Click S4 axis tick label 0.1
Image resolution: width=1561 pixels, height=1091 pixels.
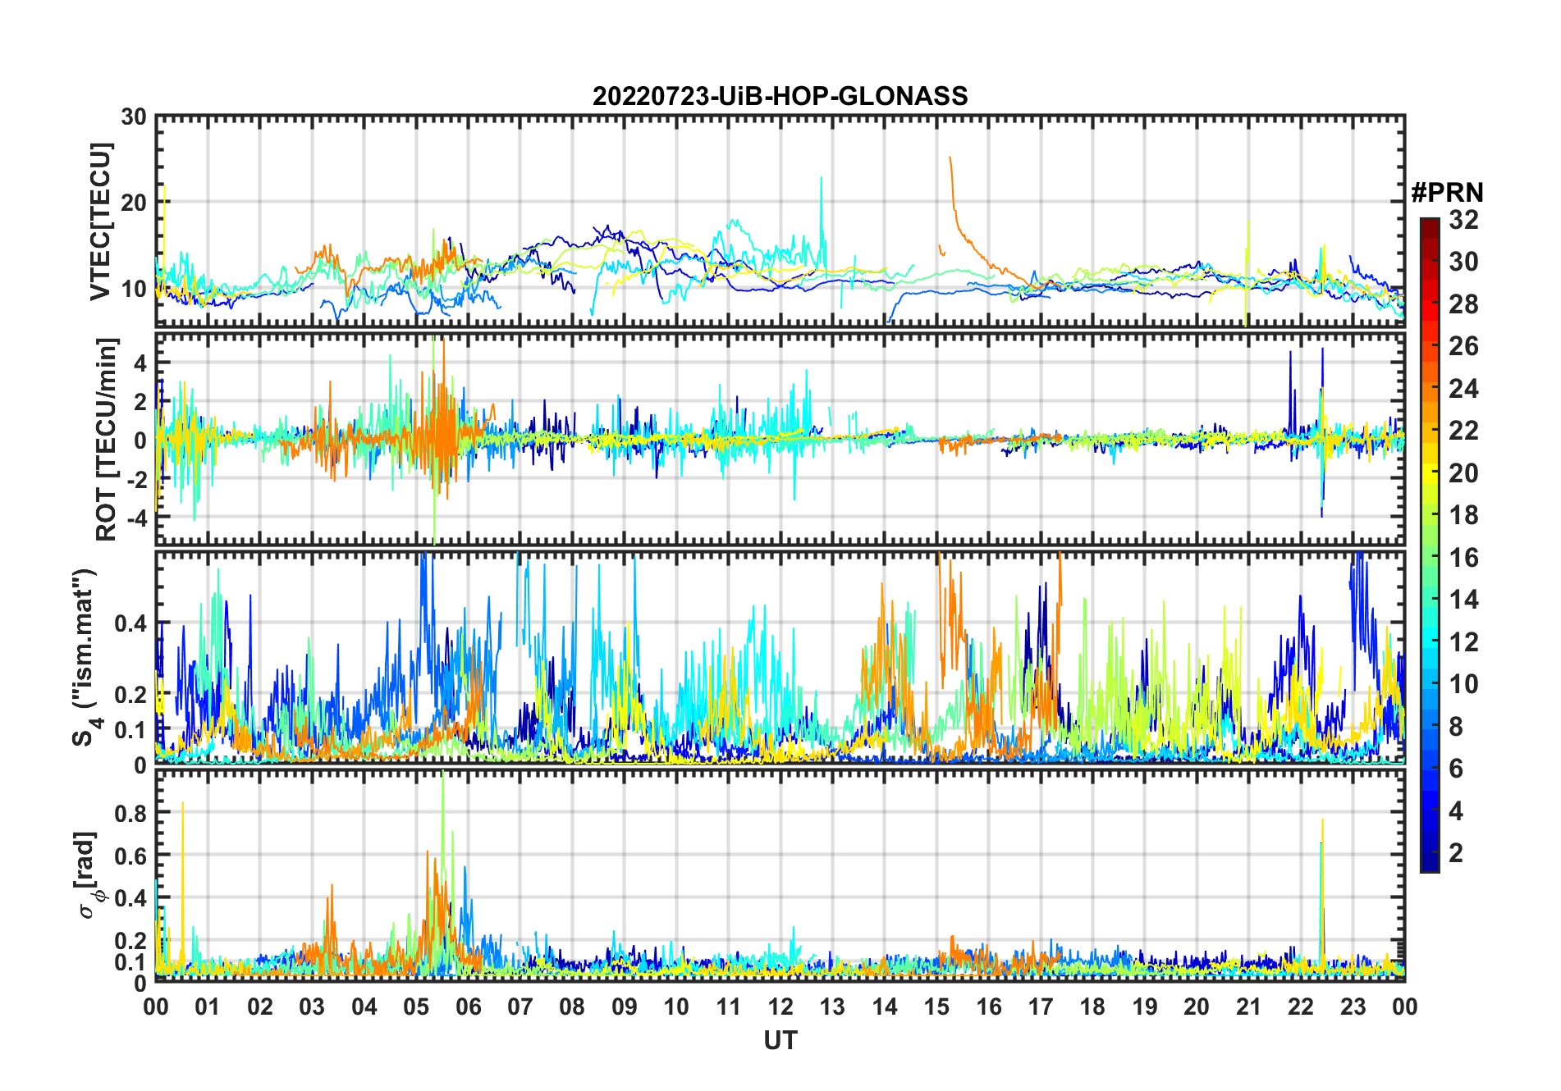(x=130, y=729)
